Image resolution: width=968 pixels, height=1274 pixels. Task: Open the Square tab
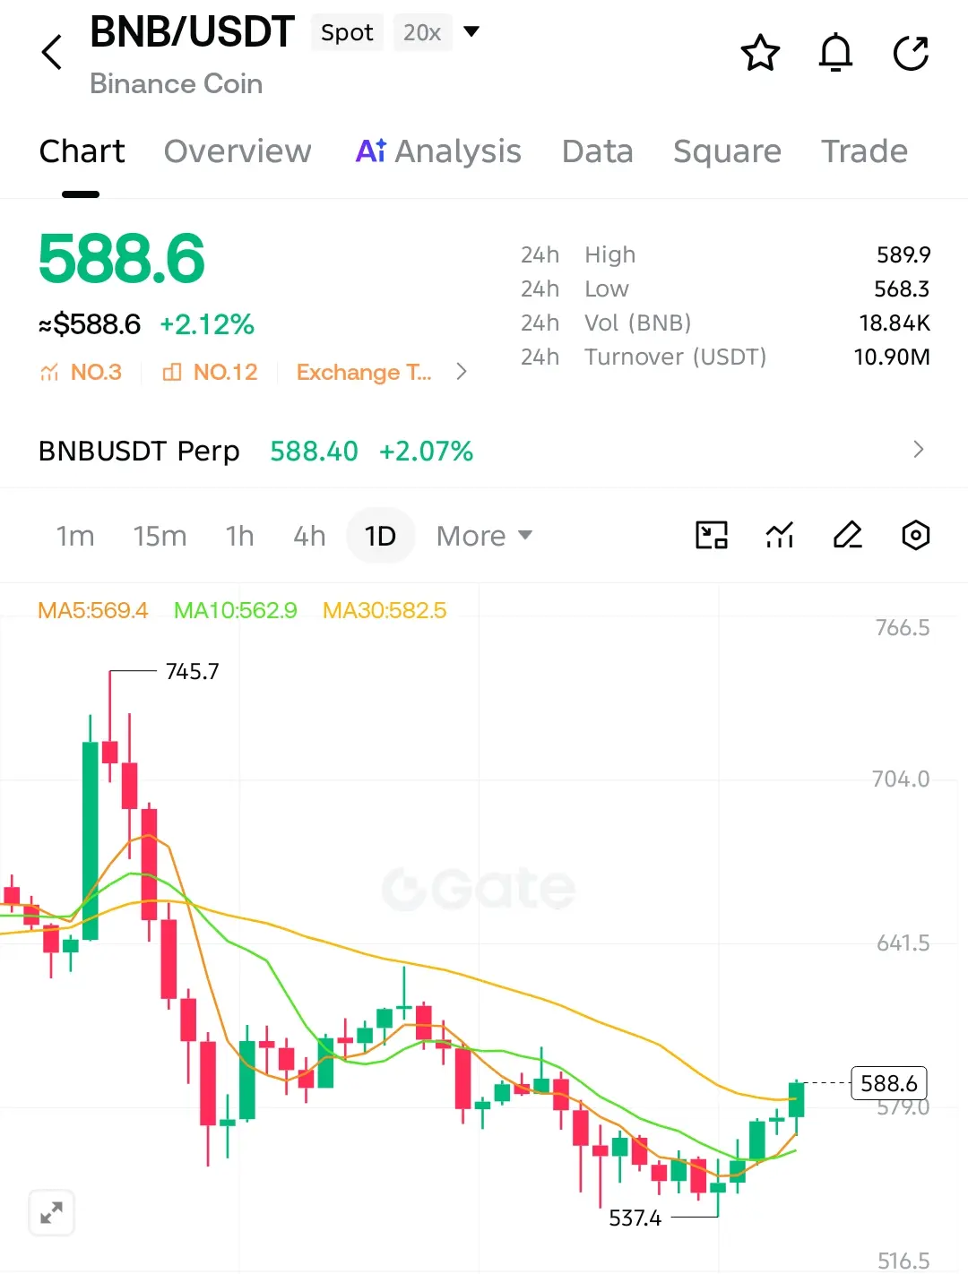727,151
